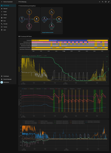Click the PV Leistung & WP-Status heading
The width and height of the screenshot is (111, 153).
click(26, 36)
